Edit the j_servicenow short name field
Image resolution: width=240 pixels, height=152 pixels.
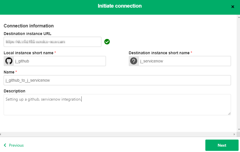point(185,61)
